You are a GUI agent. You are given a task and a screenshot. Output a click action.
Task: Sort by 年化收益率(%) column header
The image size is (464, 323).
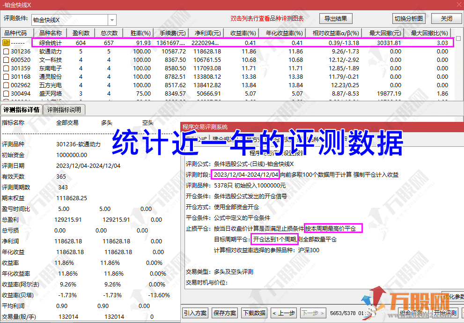pos(283,33)
